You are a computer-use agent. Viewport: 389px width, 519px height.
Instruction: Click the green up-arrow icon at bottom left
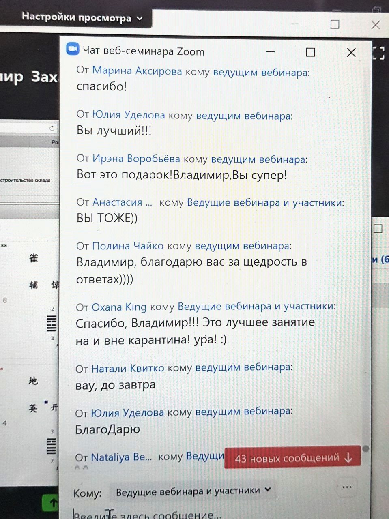tap(53, 503)
